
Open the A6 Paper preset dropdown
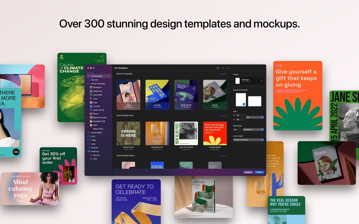249,81
